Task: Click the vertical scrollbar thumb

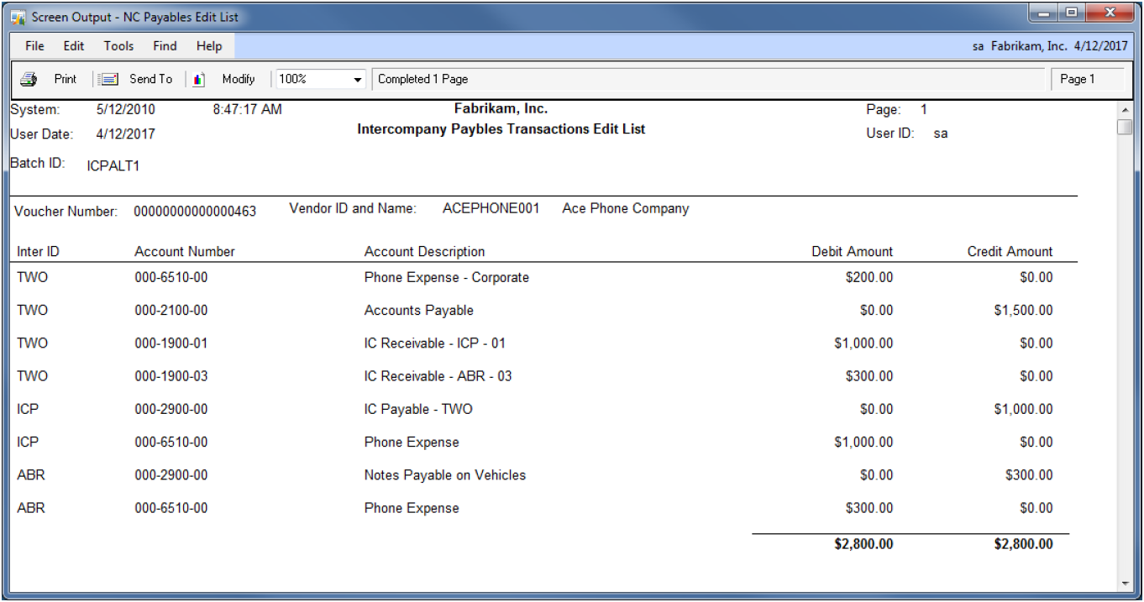Action: coord(1125,127)
